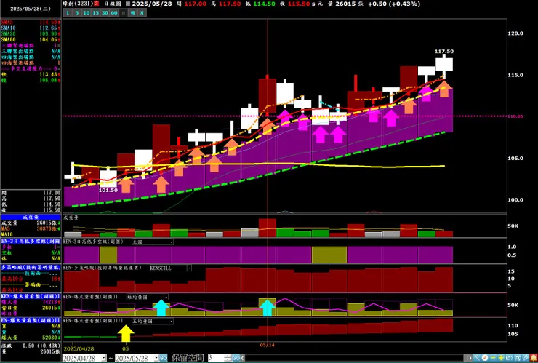Click the 保留空間 value input field
The image size is (538, 363).
216,358
